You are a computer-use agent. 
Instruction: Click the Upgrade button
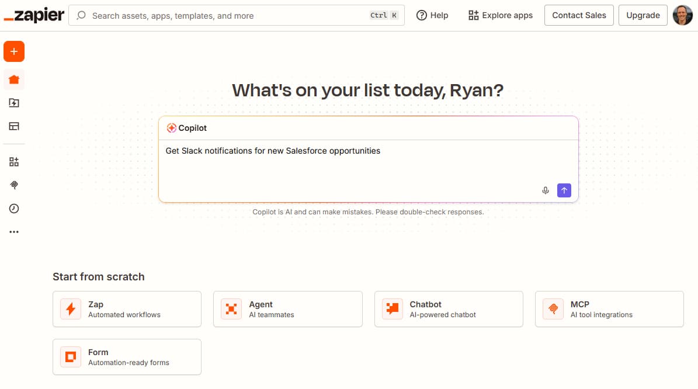pos(643,15)
